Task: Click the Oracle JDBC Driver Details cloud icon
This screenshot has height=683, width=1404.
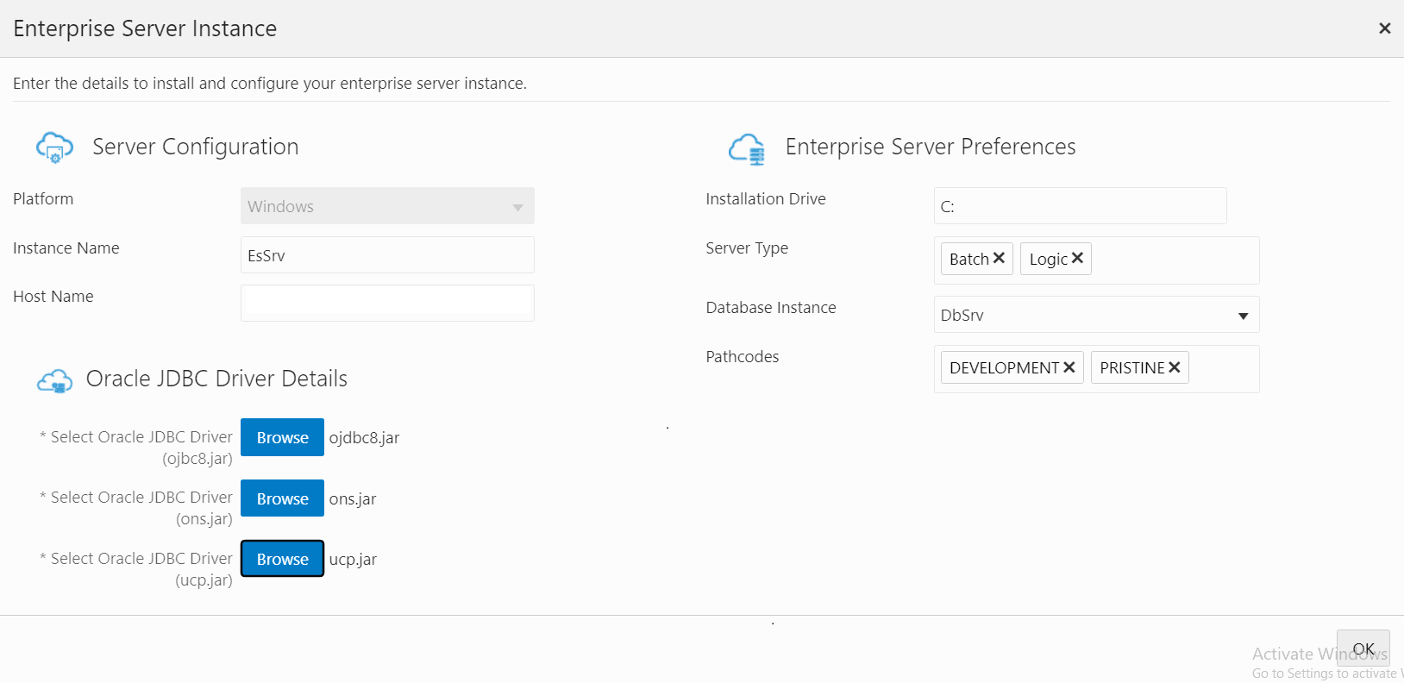Action: 54,380
